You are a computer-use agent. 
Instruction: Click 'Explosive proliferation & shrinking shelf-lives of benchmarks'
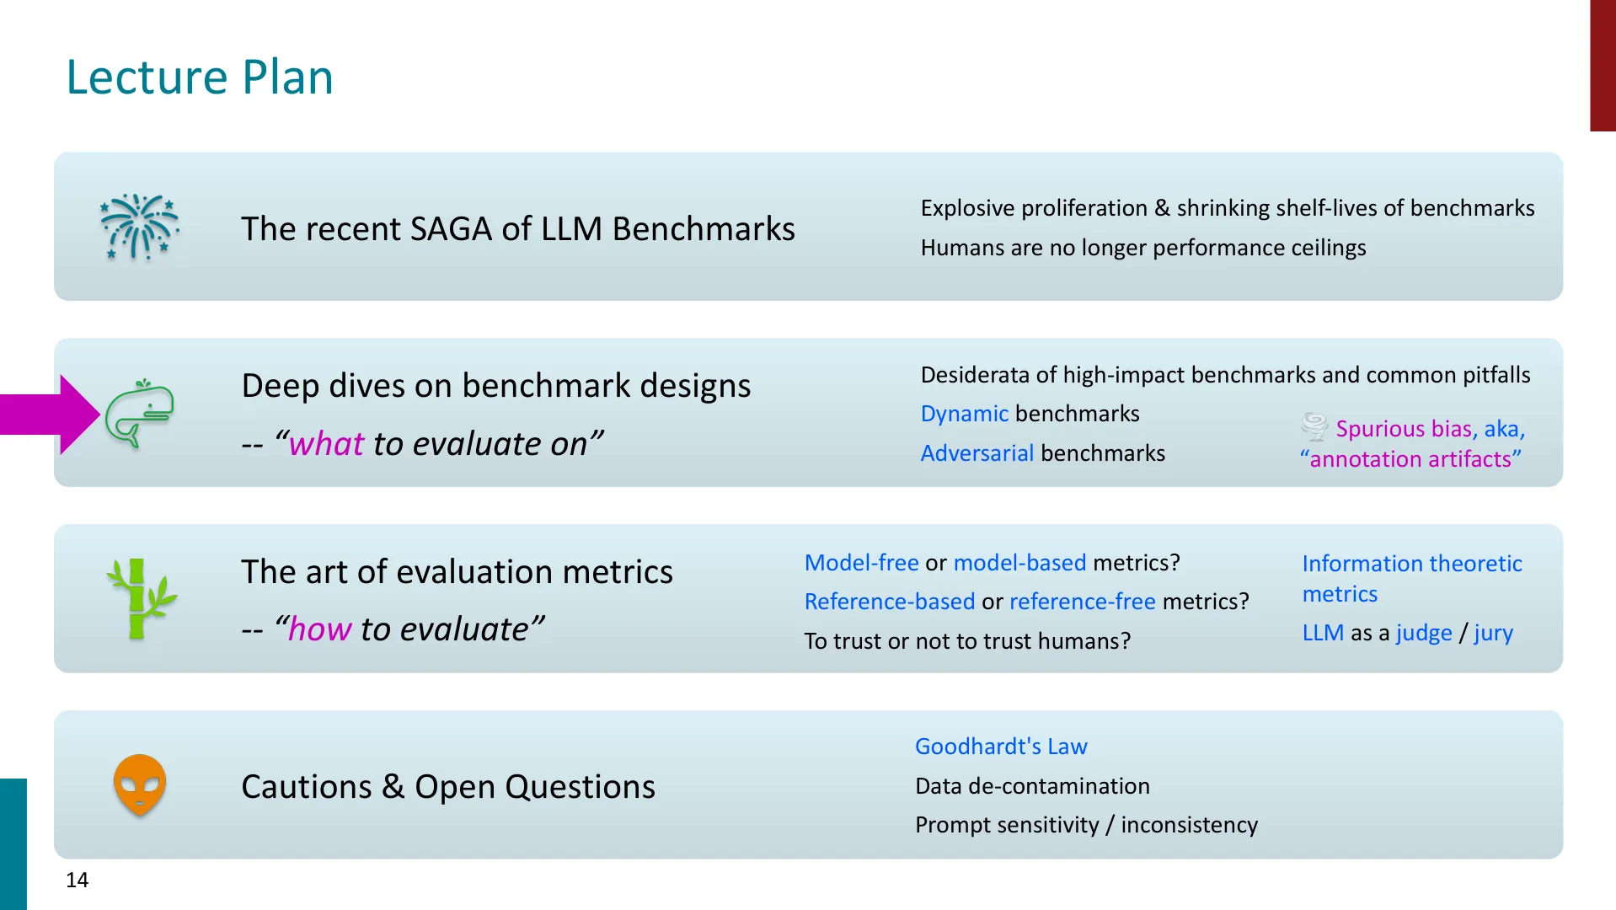(1228, 208)
